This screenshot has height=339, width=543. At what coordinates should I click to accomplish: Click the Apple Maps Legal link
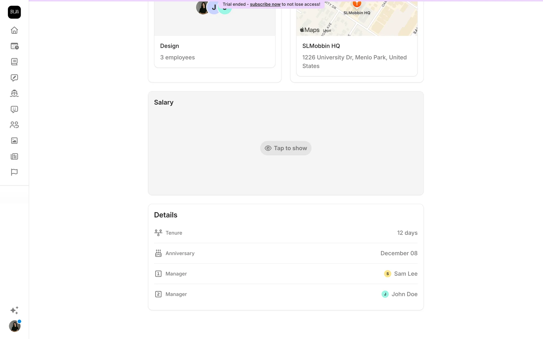point(327,31)
